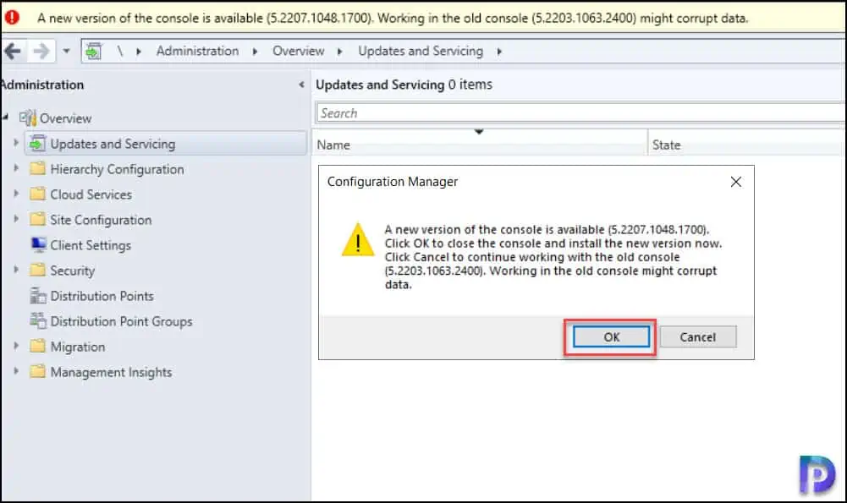Select Site Configuration in the tree
The height and width of the screenshot is (503, 847).
101,220
